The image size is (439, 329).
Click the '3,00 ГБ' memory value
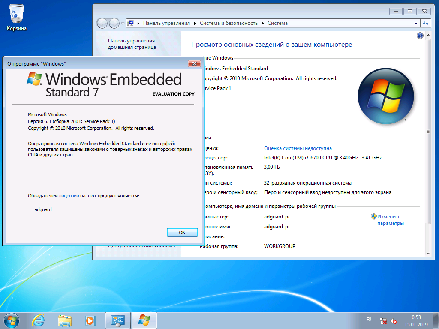point(272,167)
